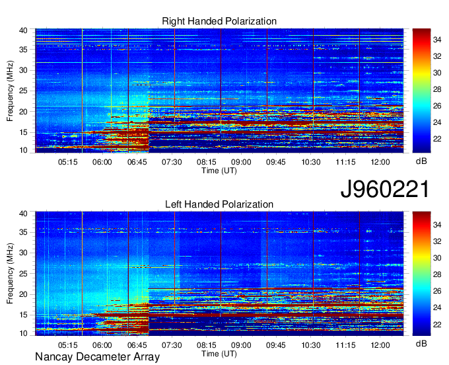Click 11:15 time tick of Right Handed plot
Image resolution: width=449 pixels, height=365 pixels.
point(345,162)
